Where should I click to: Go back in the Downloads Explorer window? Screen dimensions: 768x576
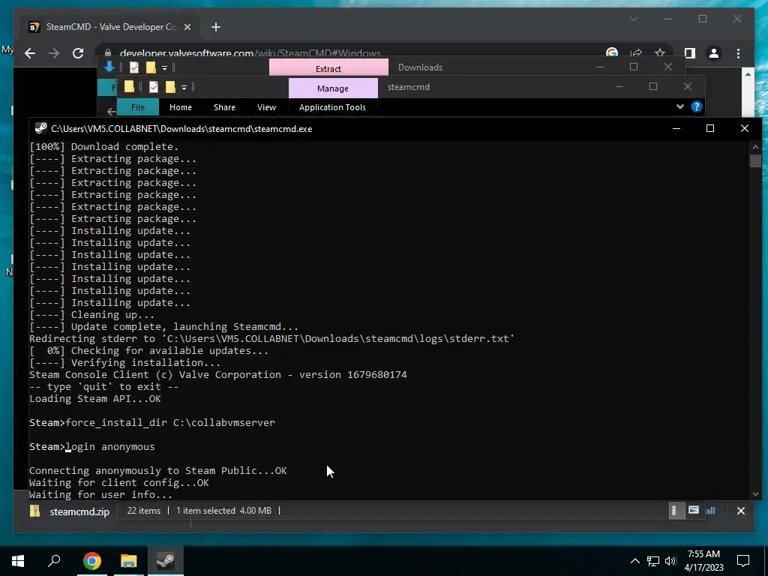(x=111, y=112)
